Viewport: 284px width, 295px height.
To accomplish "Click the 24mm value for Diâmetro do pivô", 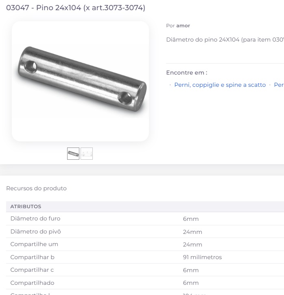I will [192, 232].
